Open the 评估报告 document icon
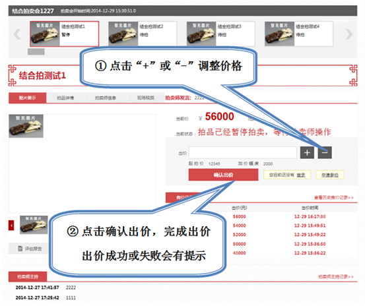Screen dimensions: 365x306 click(x=20, y=249)
